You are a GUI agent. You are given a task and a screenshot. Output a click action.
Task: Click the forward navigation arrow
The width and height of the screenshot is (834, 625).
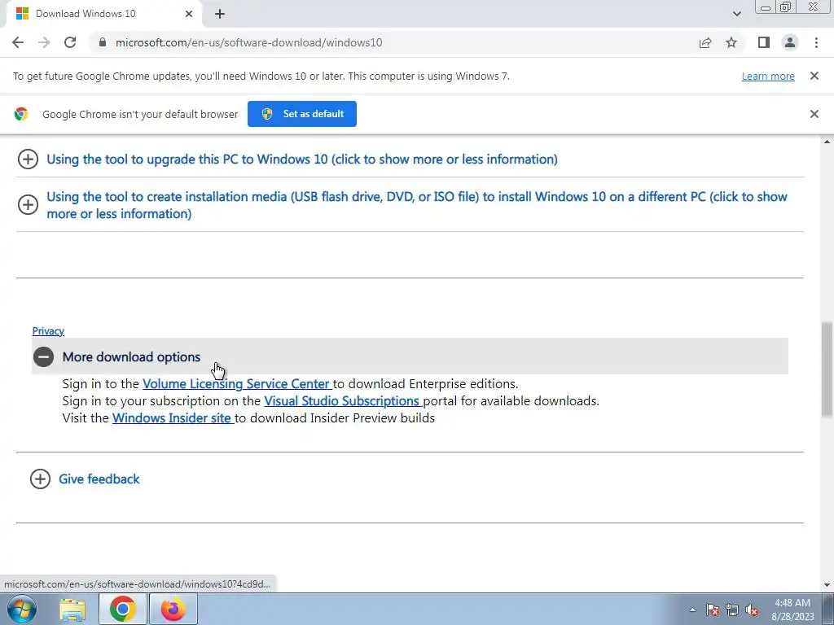(44, 42)
